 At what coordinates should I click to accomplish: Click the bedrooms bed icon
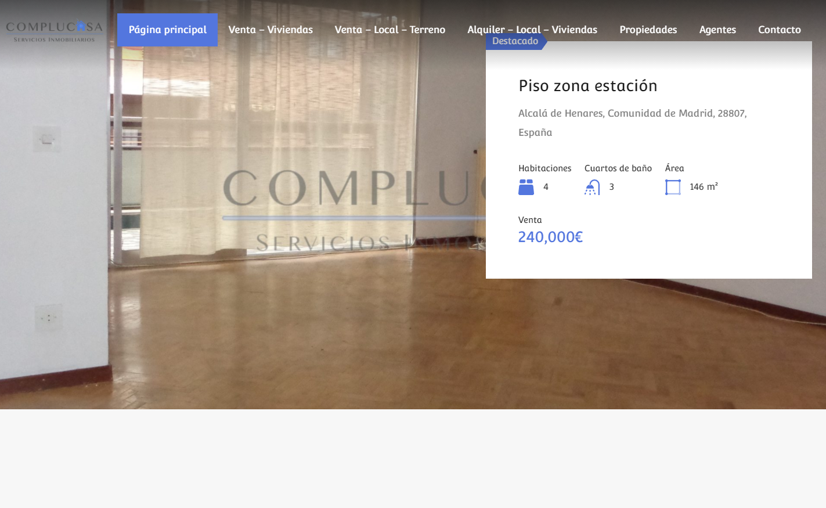526,187
